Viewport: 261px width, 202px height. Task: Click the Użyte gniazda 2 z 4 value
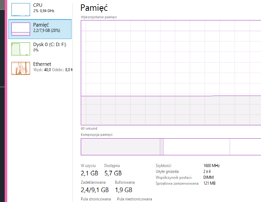point(207,171)
